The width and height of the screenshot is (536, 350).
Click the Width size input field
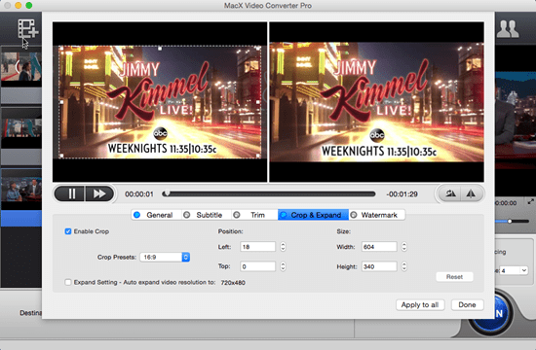[x=379, y=247]
